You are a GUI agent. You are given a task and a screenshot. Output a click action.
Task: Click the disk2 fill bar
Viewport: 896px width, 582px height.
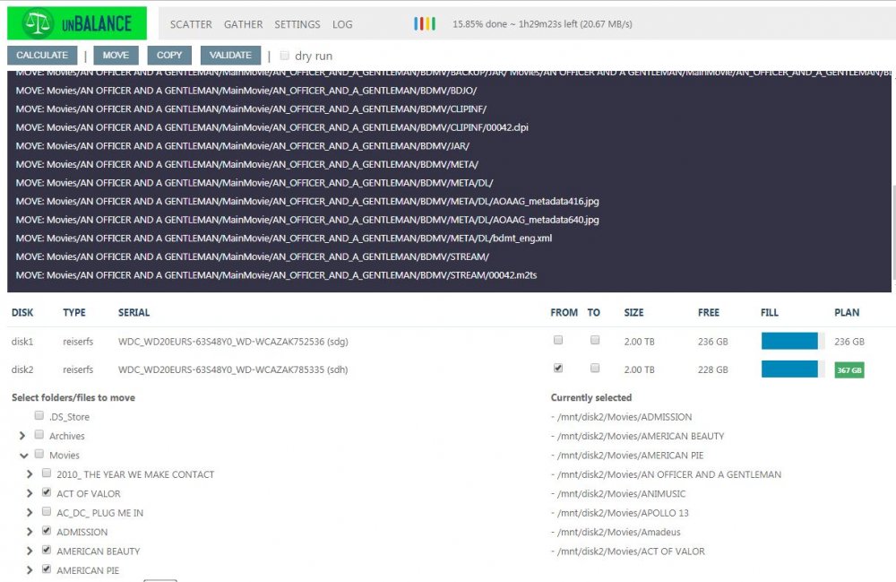click(x=793, y=369)
